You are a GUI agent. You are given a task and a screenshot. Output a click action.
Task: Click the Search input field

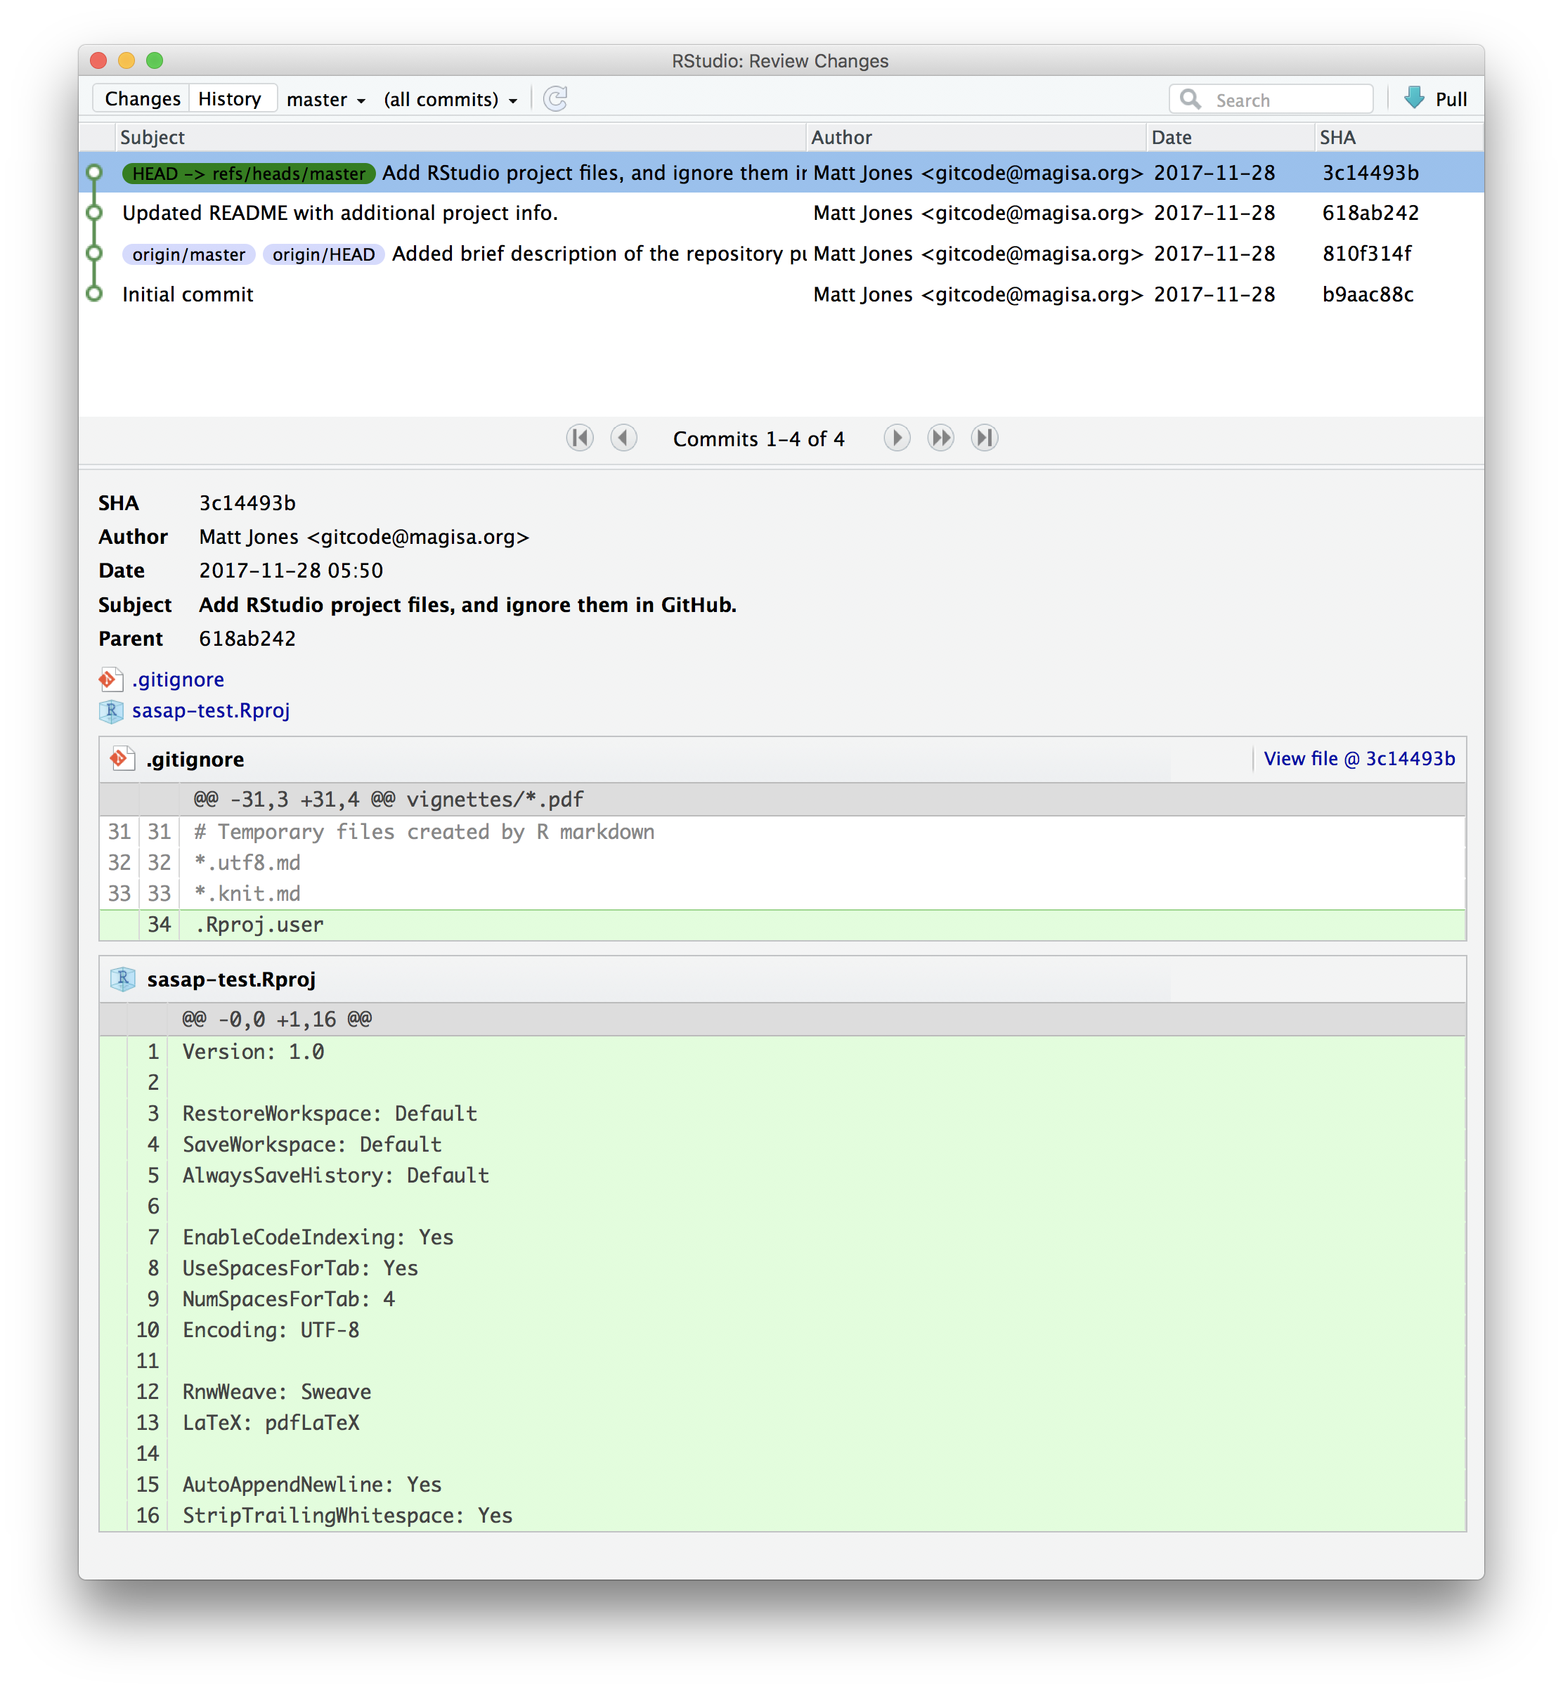[1271, 100]
